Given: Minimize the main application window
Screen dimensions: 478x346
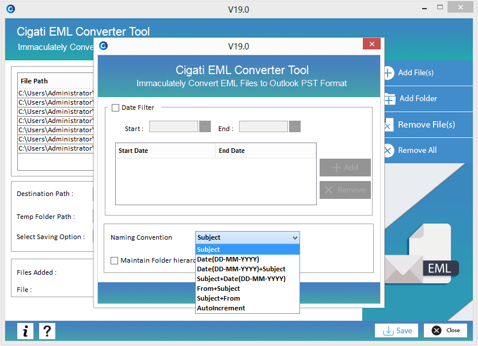Looking at the screenshot, I should click(424, 8).
